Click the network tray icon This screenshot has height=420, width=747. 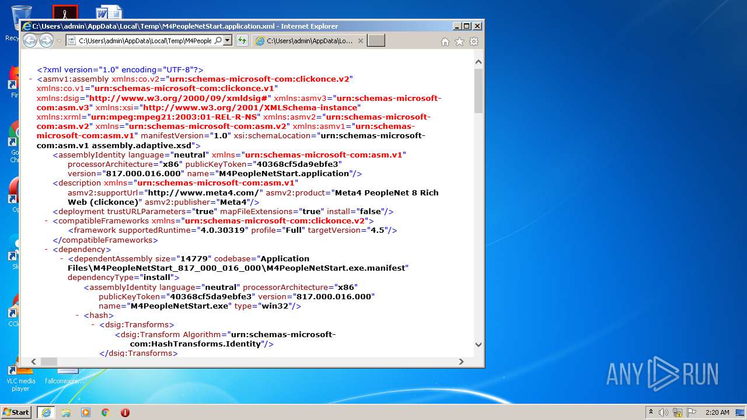pyautogui.click(x=678, y=412)
